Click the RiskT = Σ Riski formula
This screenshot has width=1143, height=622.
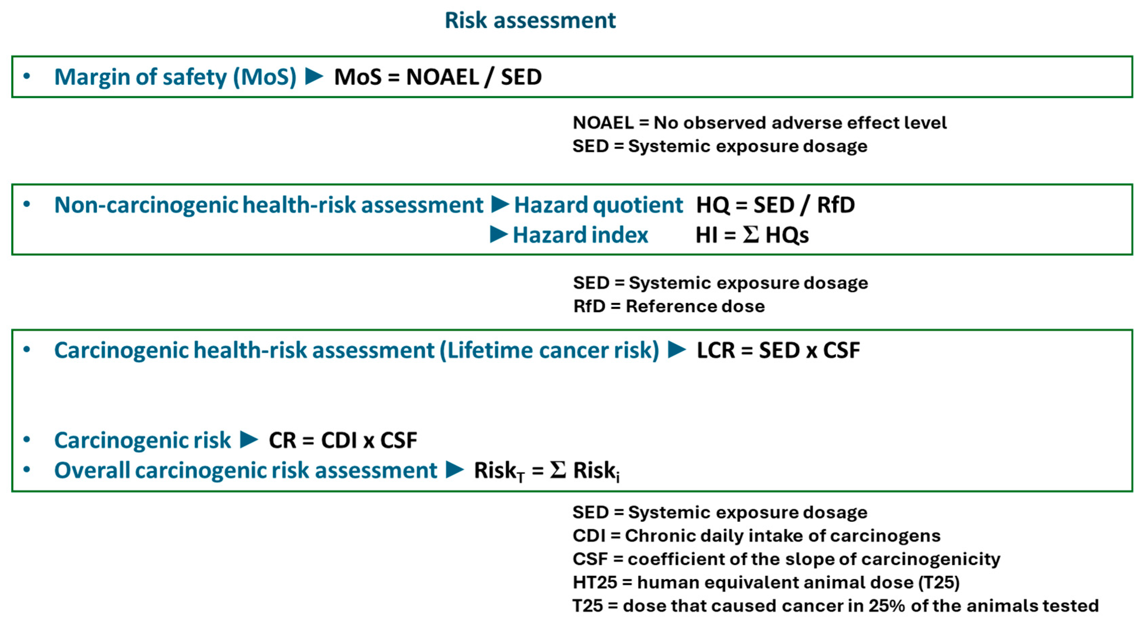tap(547, 471)
